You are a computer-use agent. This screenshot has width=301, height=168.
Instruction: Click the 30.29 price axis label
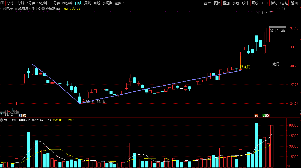point(294,66)
